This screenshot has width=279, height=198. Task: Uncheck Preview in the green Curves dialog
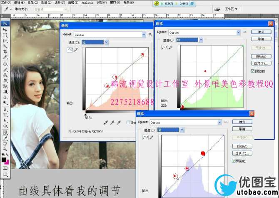point(252,71)
